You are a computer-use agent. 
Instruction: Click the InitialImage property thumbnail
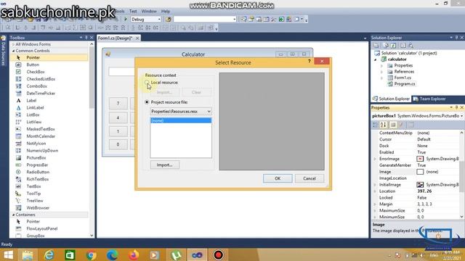[x=420, y=185]
